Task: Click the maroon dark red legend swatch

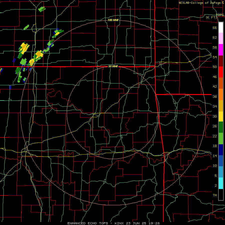Action: (x=221, y=61)
